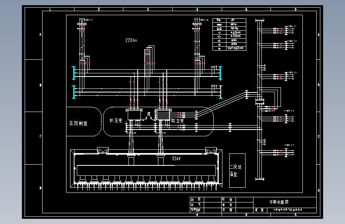Click column marker "3" on the top border

pyautogui.click(x=148, y=9)
